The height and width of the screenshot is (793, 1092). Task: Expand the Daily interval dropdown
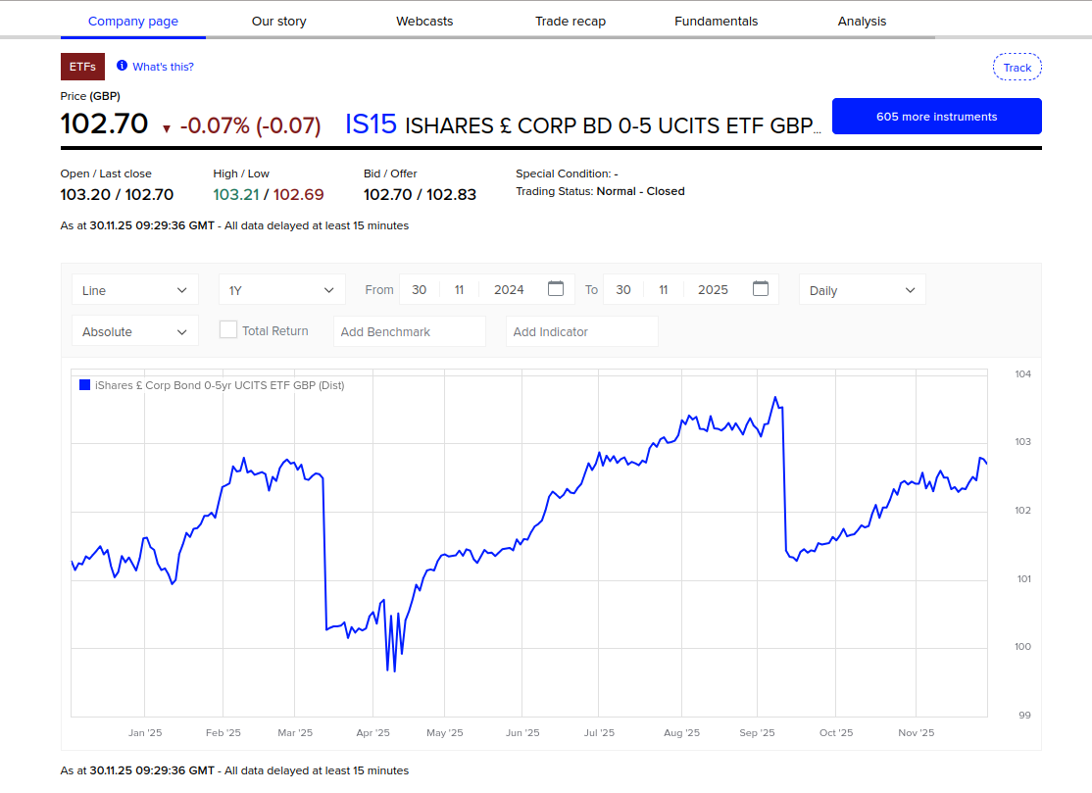863,290
